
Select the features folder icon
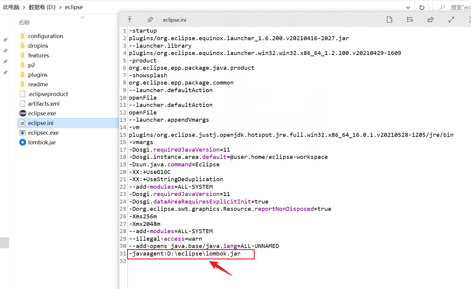pos(22,55)
